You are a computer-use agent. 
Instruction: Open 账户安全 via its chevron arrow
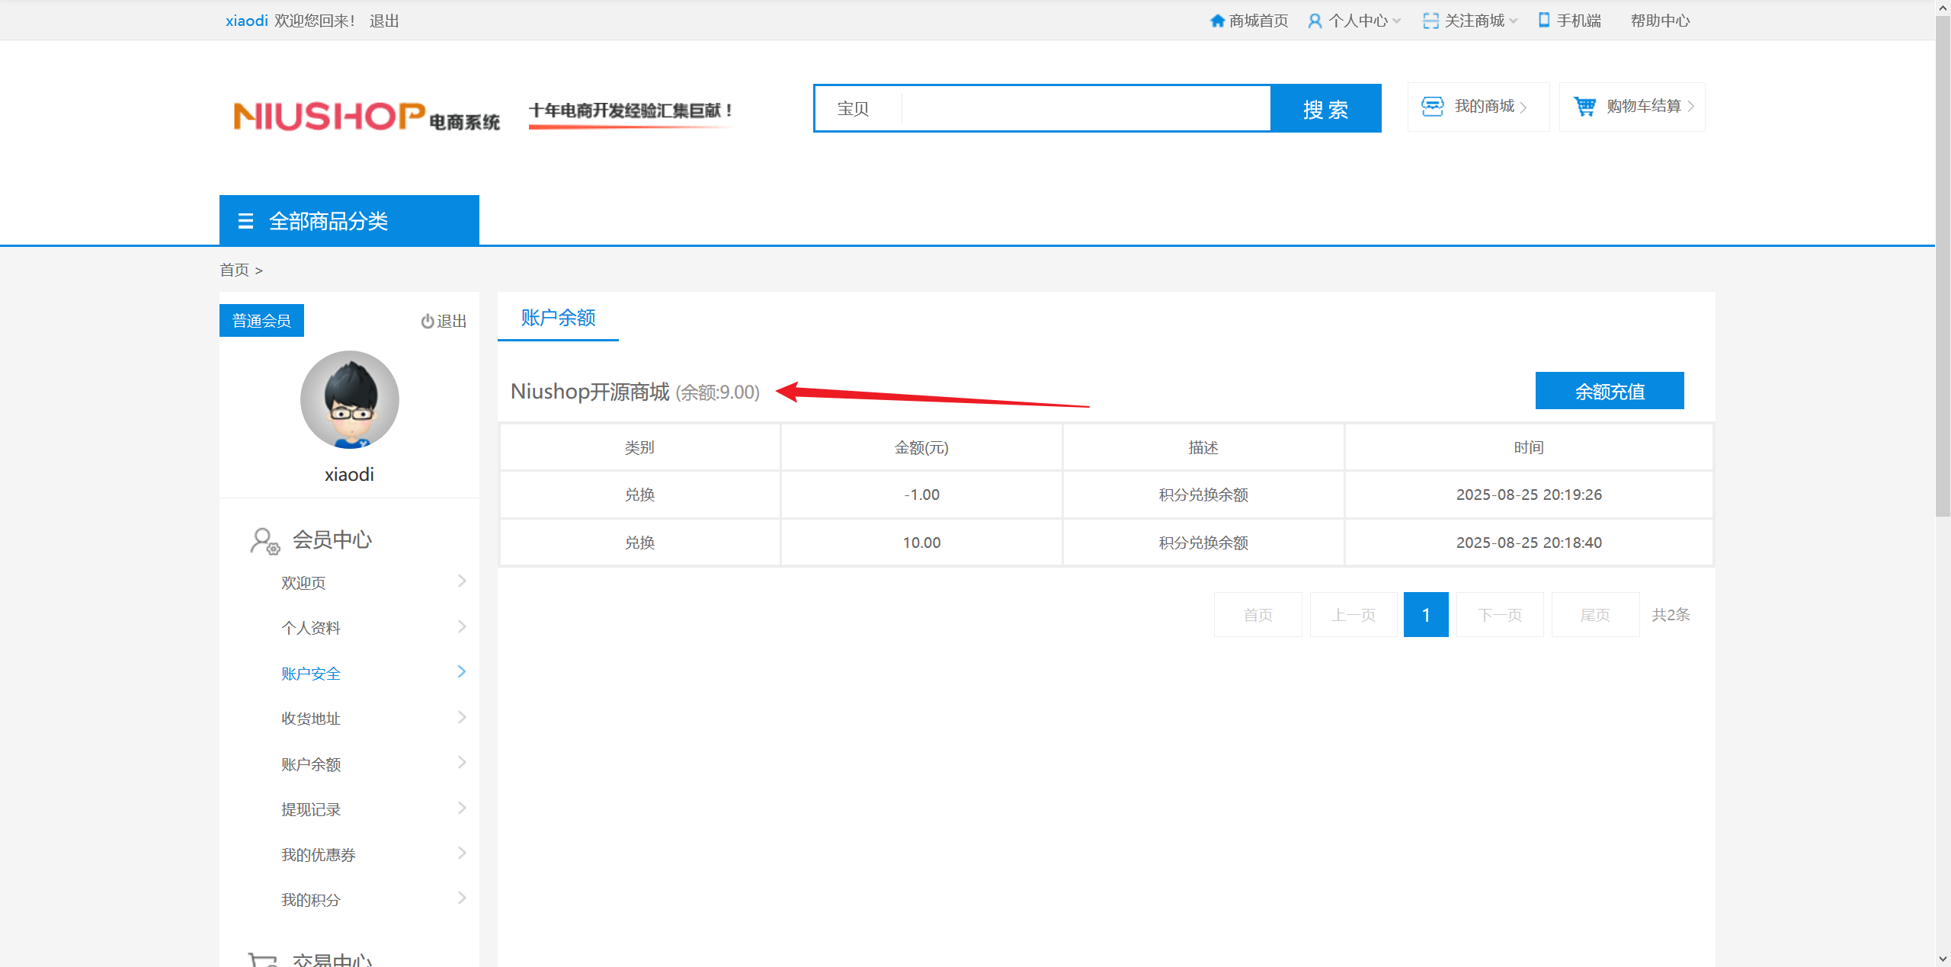(x=461, y=671)
